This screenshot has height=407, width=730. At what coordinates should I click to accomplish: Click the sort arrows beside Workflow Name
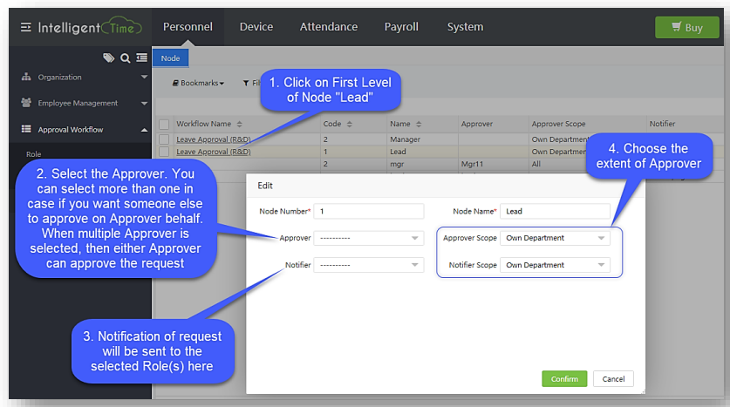coord(240,125)
